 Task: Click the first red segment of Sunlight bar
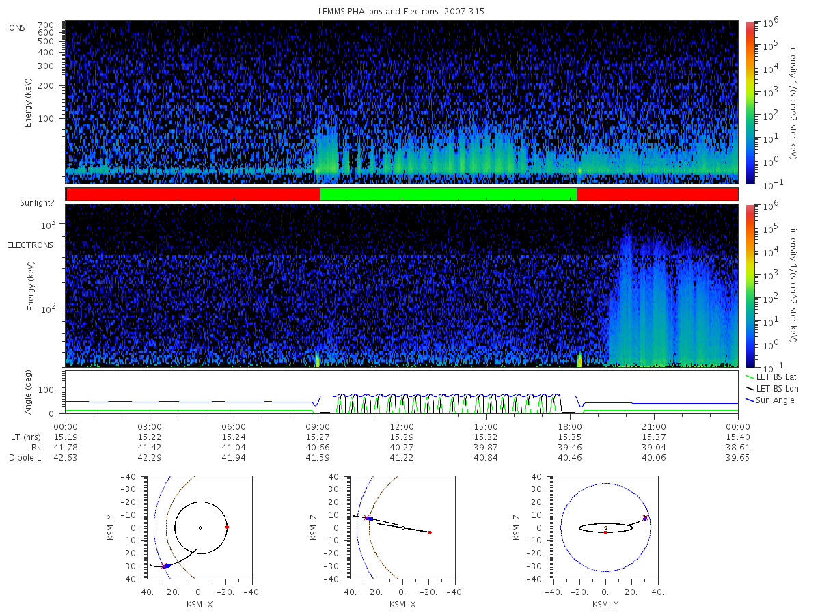pos(193,194)
